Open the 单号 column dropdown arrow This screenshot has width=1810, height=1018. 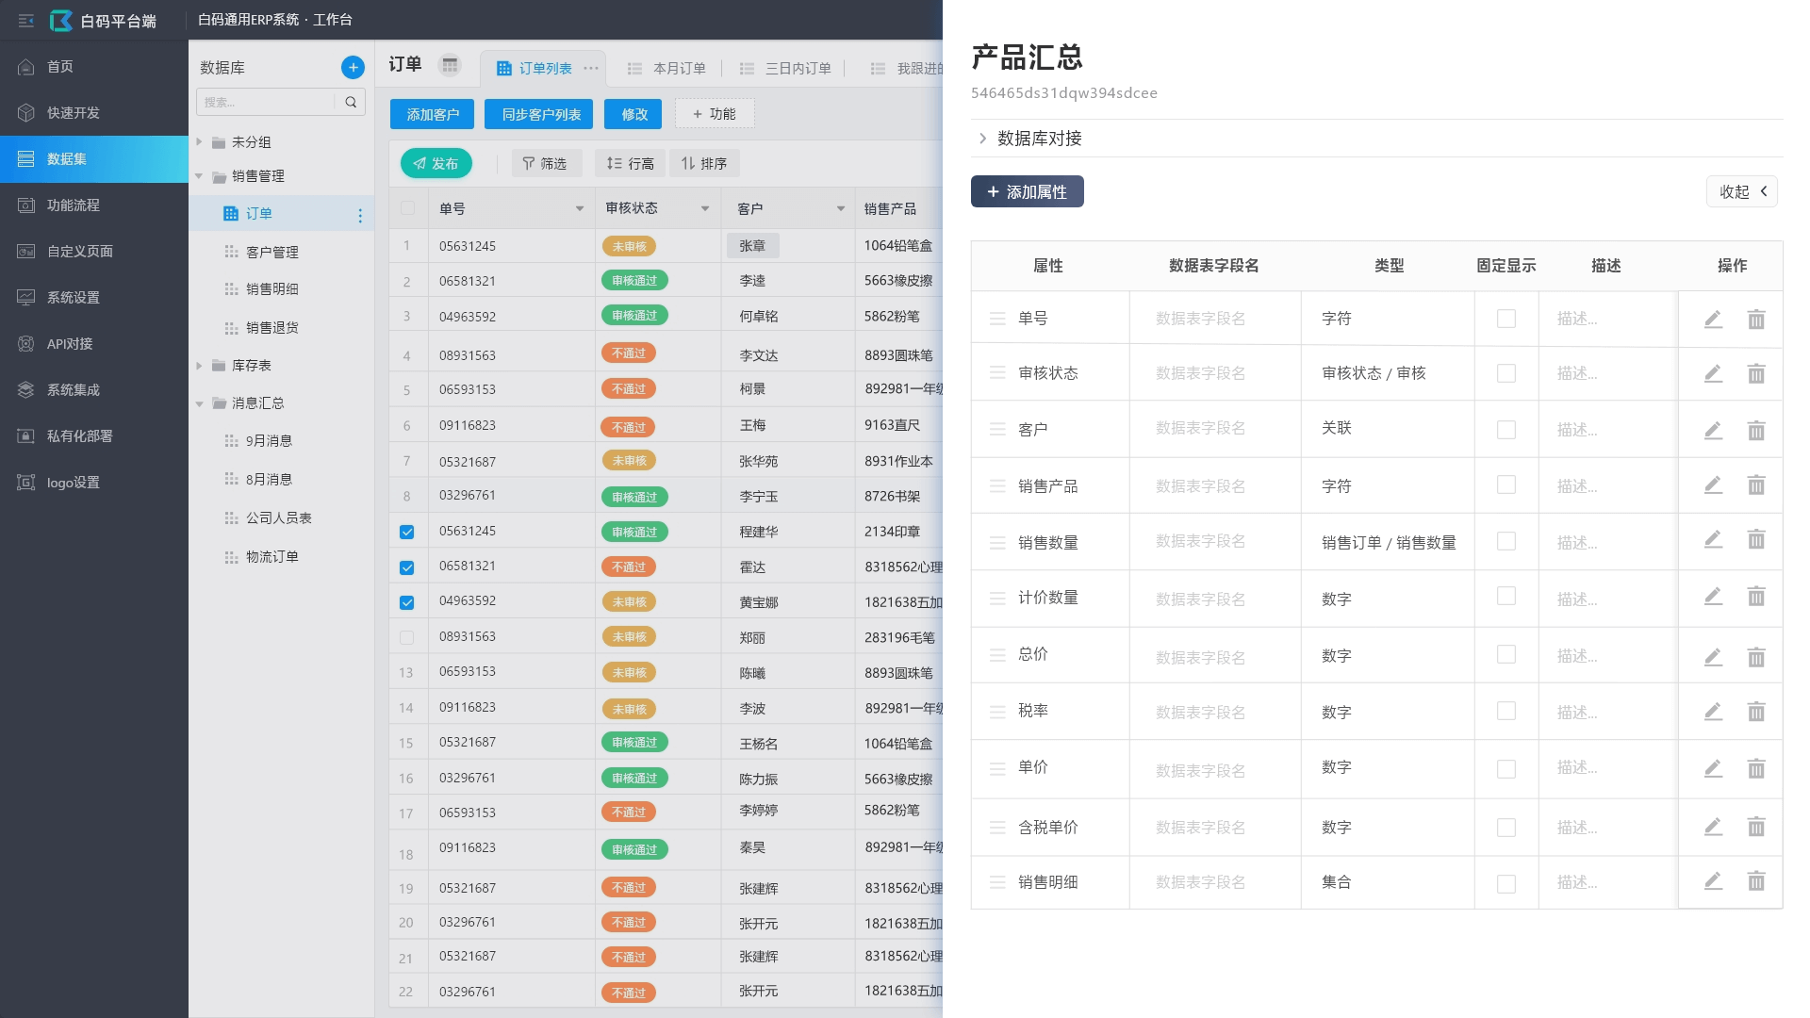580,208
